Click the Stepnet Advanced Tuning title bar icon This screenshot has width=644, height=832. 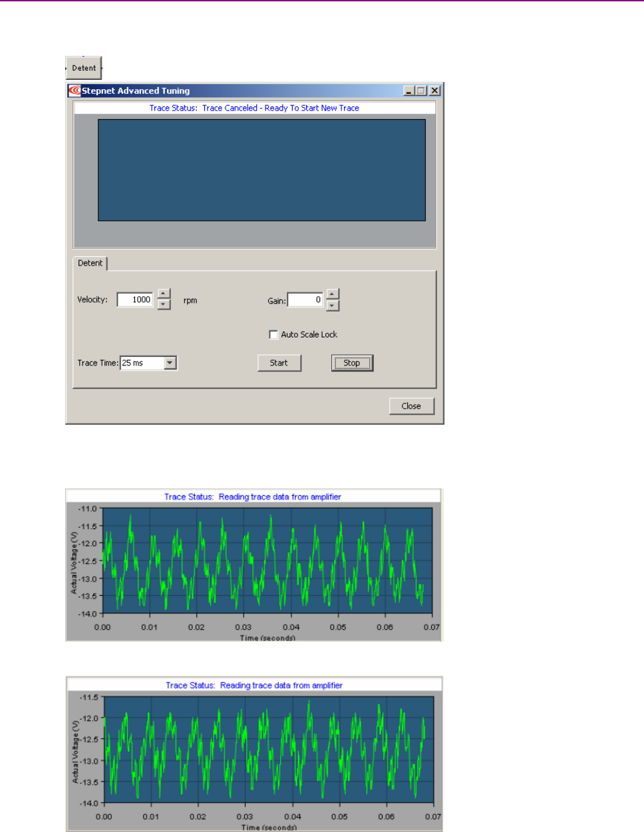coord(75,91)
